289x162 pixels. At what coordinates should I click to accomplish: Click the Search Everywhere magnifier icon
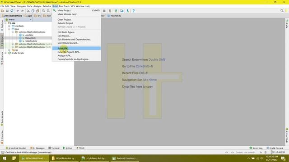pyautogui.click(x=282, y=11)
